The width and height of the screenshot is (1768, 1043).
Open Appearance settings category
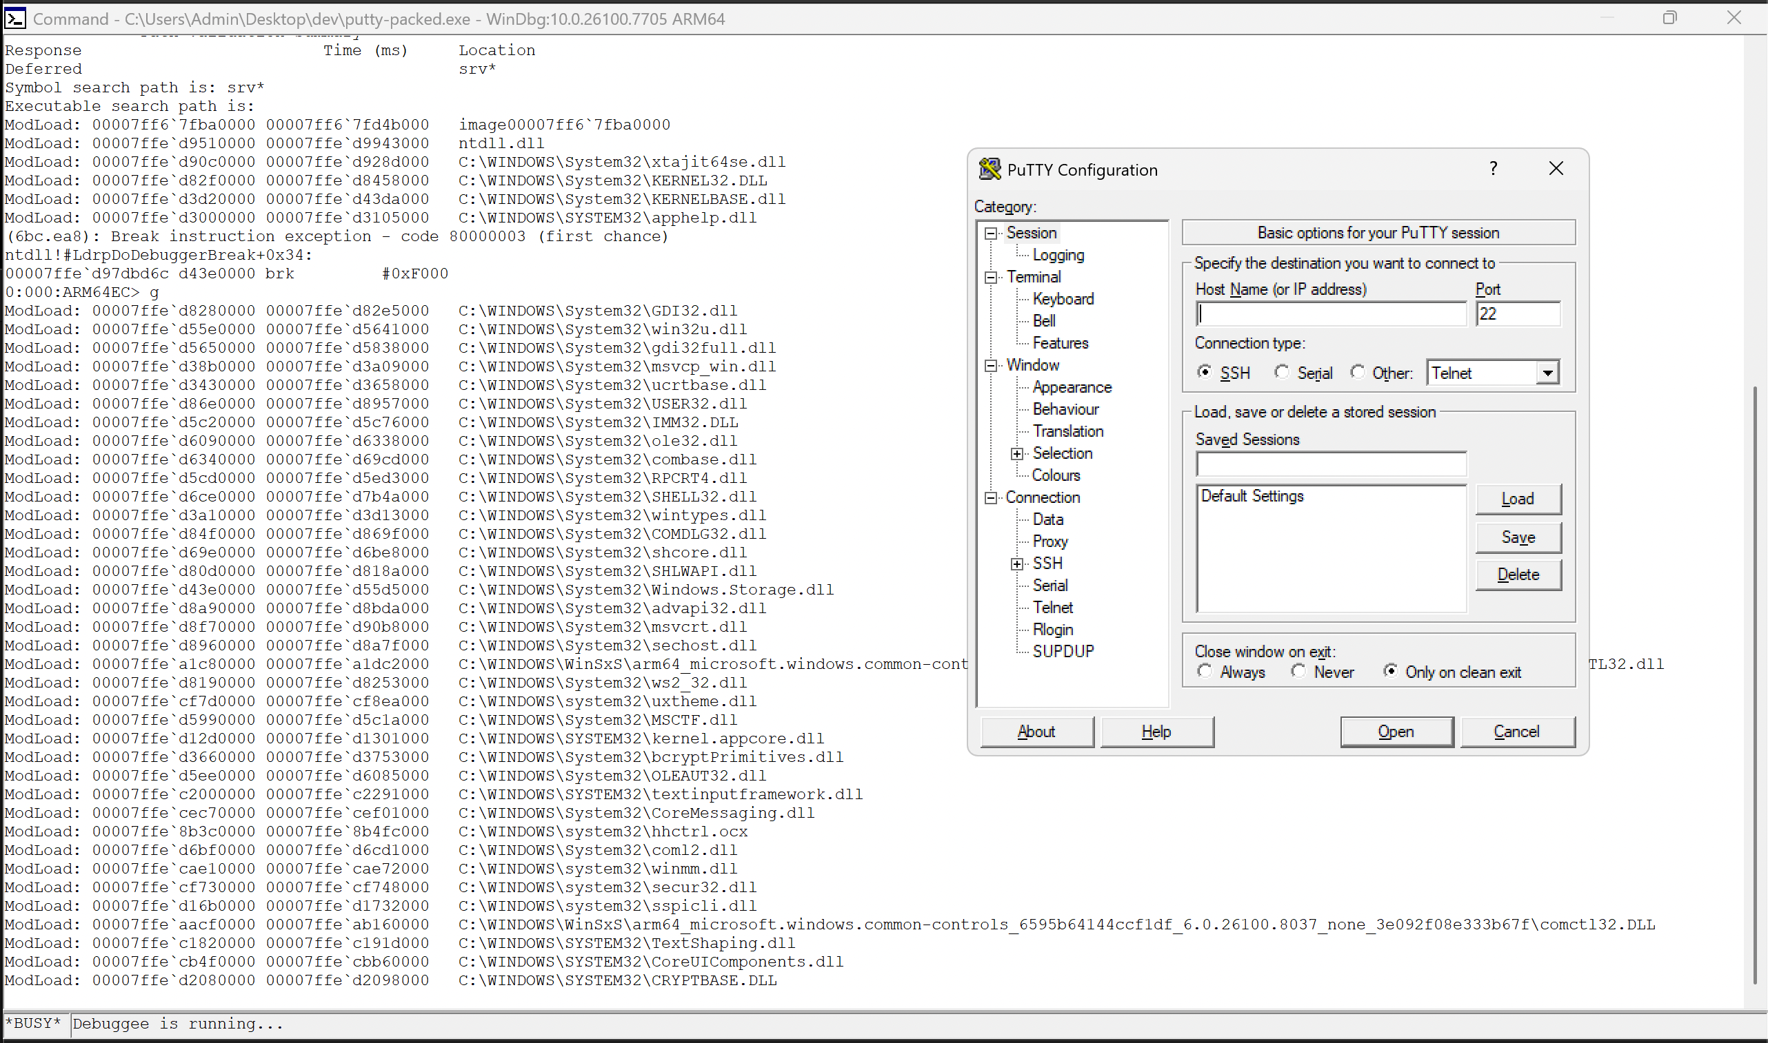coord(1072,387)
